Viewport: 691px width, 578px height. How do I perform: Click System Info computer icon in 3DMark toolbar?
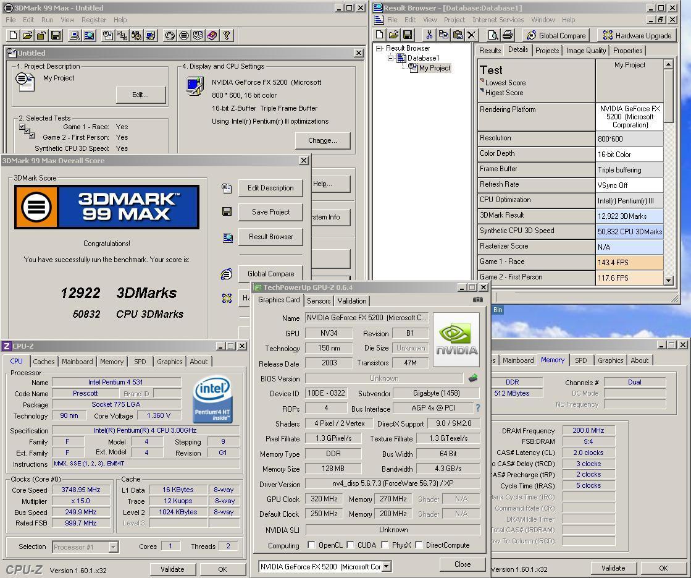click(75, 35)
